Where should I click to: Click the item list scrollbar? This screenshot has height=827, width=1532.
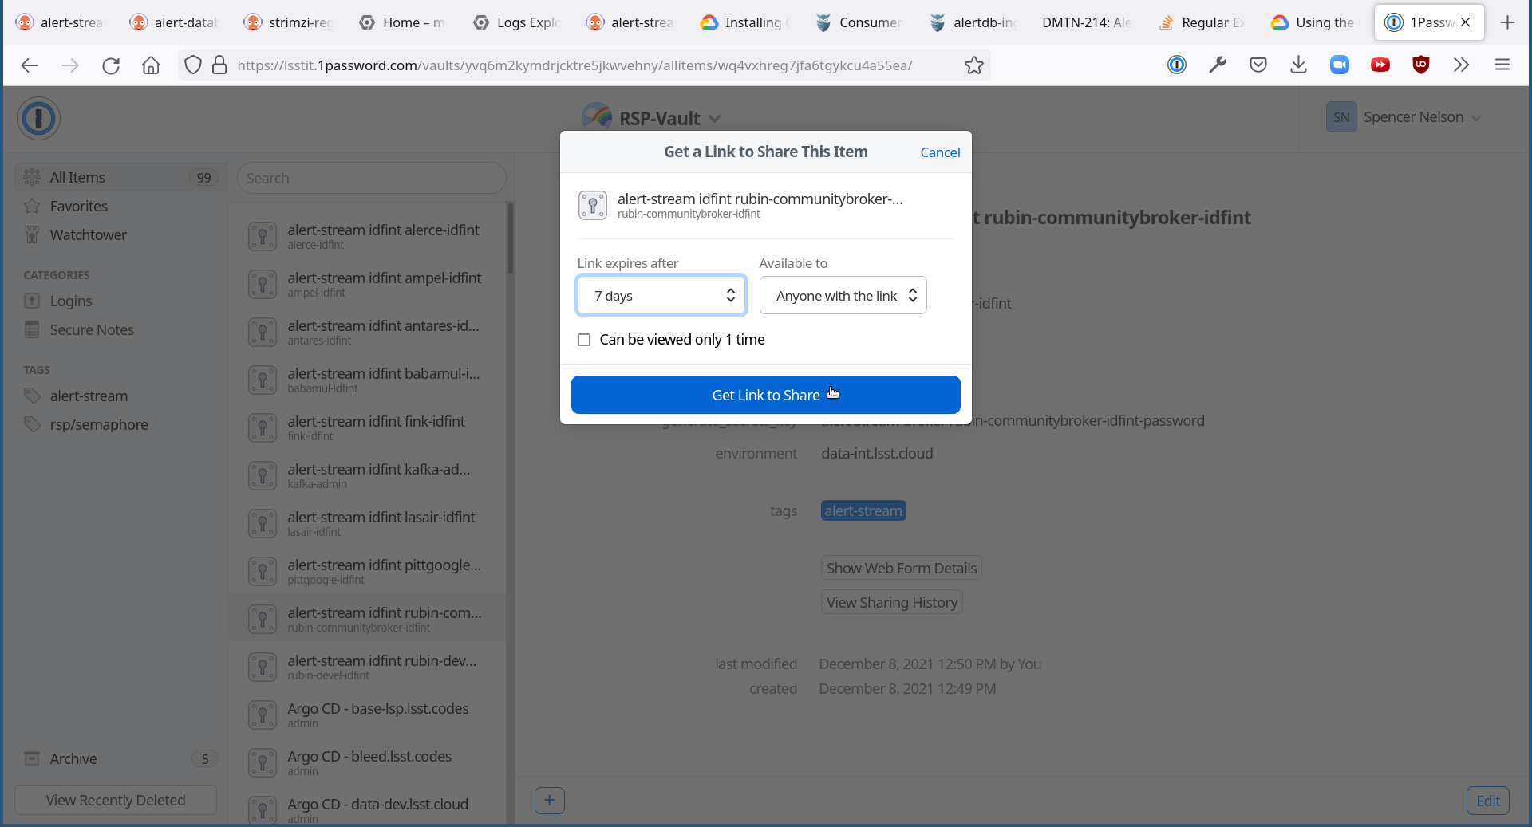pos(511,238)
